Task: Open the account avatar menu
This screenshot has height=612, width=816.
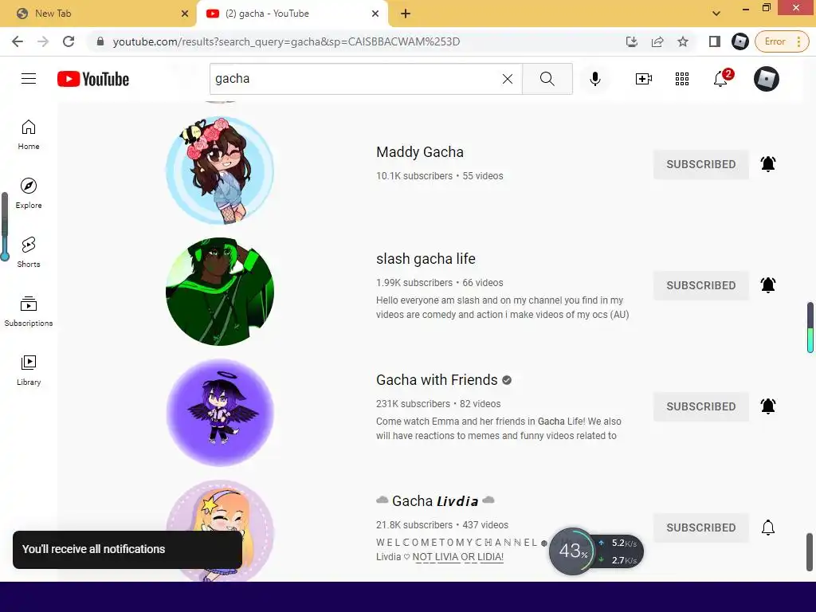Action: coord(766,79)
